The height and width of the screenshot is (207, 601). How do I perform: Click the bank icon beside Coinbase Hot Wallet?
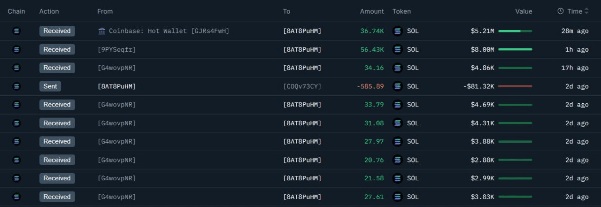pyautogui.click(x=102, y=31)
